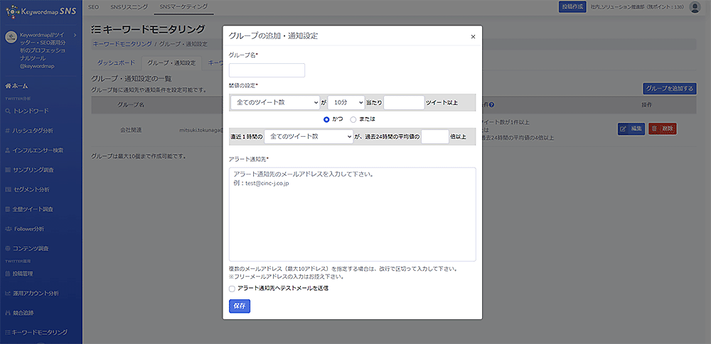Open the first 全てのツイート数 dropdown

coord(274,103)
